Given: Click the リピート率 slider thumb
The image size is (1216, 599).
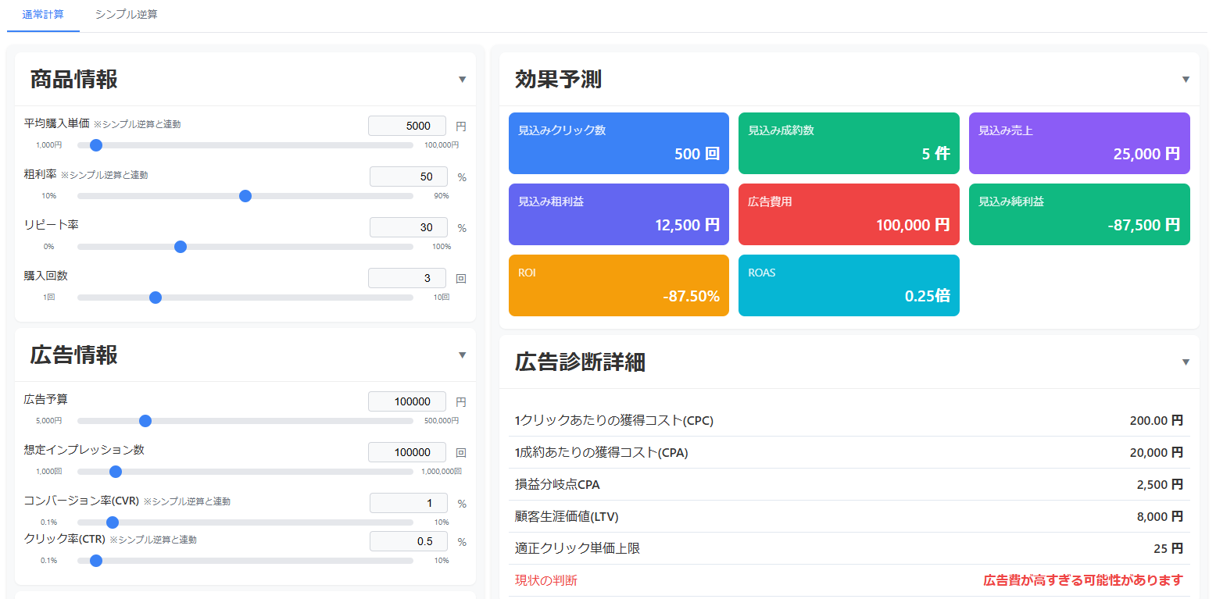Looking at the screenshot, I should tap(181, 247).
